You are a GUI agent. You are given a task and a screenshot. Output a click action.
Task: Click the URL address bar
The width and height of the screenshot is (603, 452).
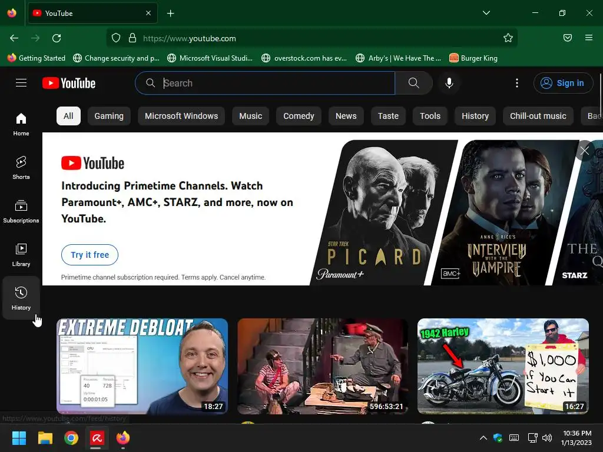coord(312,38)
